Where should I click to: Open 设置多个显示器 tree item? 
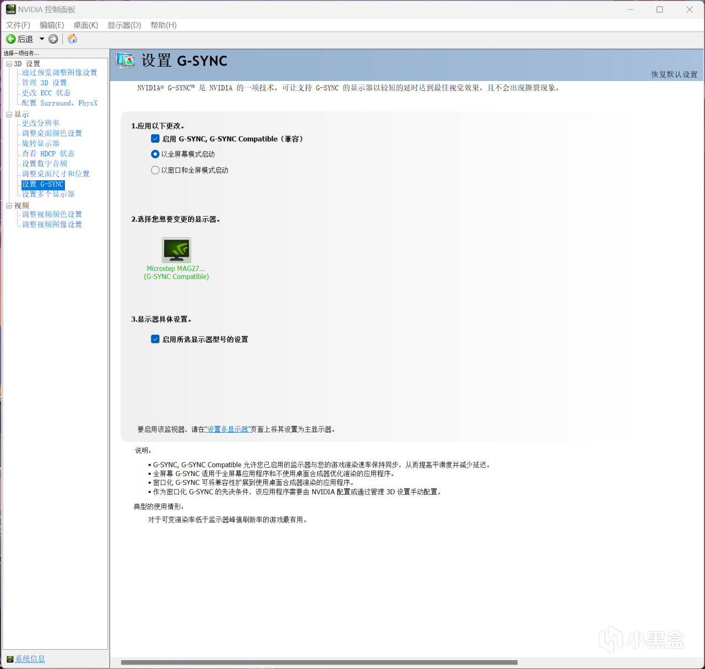(x=48, y=194)
